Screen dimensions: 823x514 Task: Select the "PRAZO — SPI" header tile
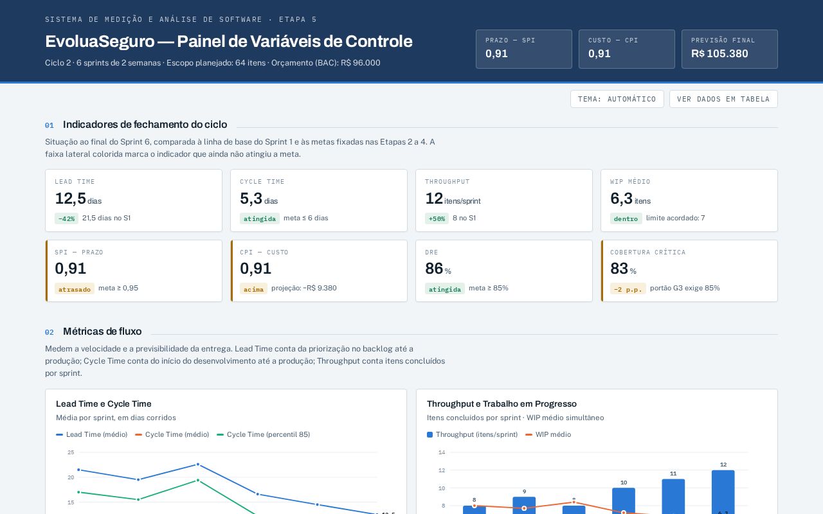524,49
